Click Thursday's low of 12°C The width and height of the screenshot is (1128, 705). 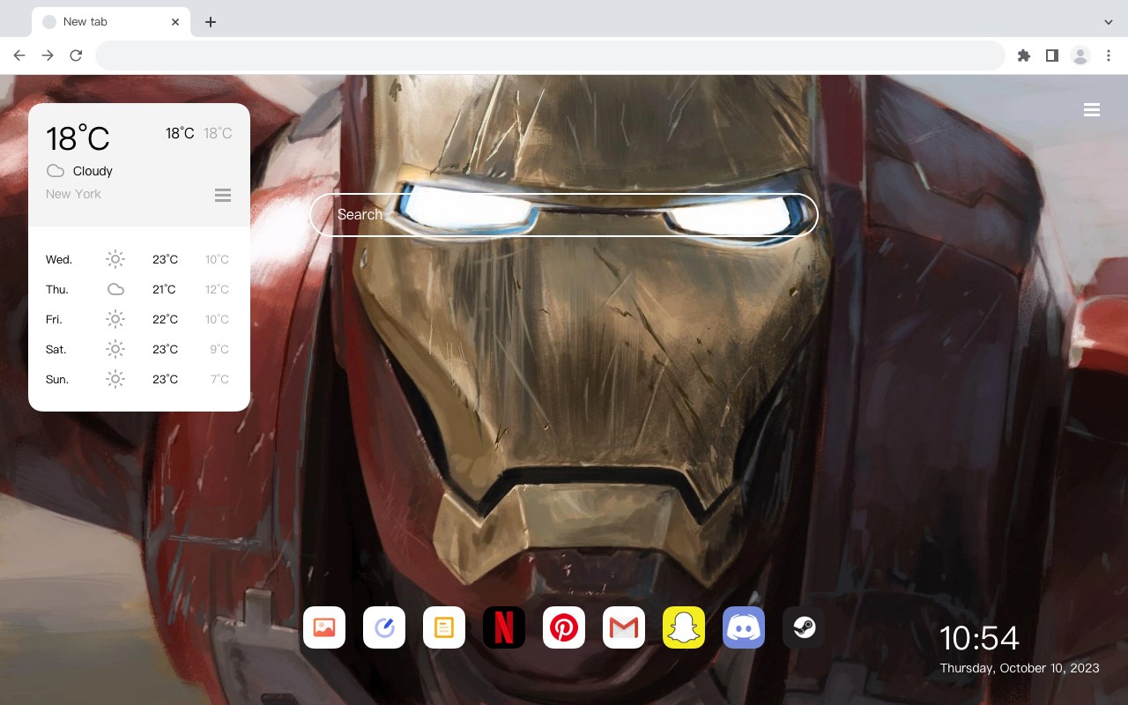pyautogui.click(x=218, y=289)
